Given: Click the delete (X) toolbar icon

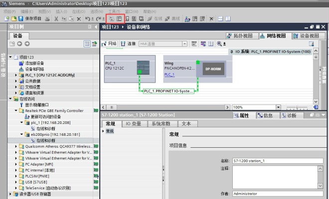Looking at the screenshot, I should (x=79, y=18).
